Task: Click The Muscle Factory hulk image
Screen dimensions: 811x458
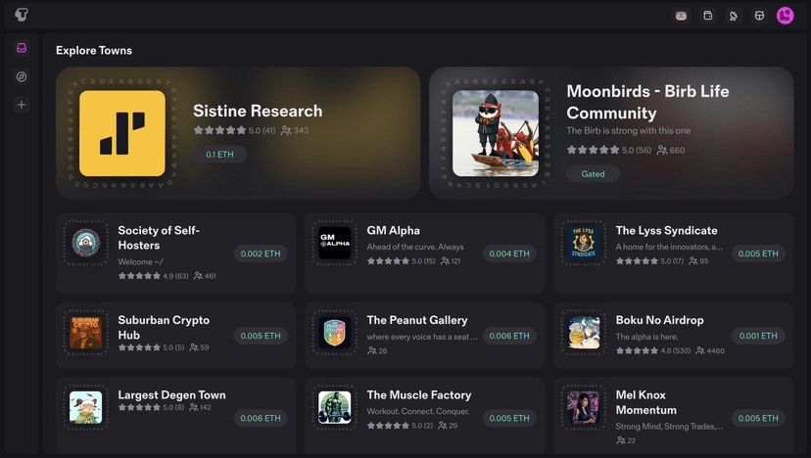Action: pos(335,407)
